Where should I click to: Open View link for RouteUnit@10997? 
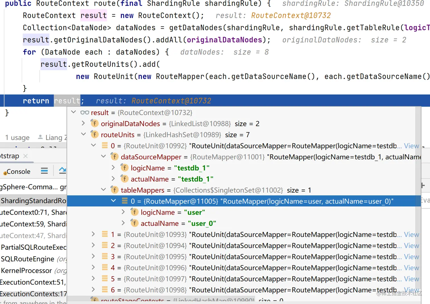click(x=412, y=279)
